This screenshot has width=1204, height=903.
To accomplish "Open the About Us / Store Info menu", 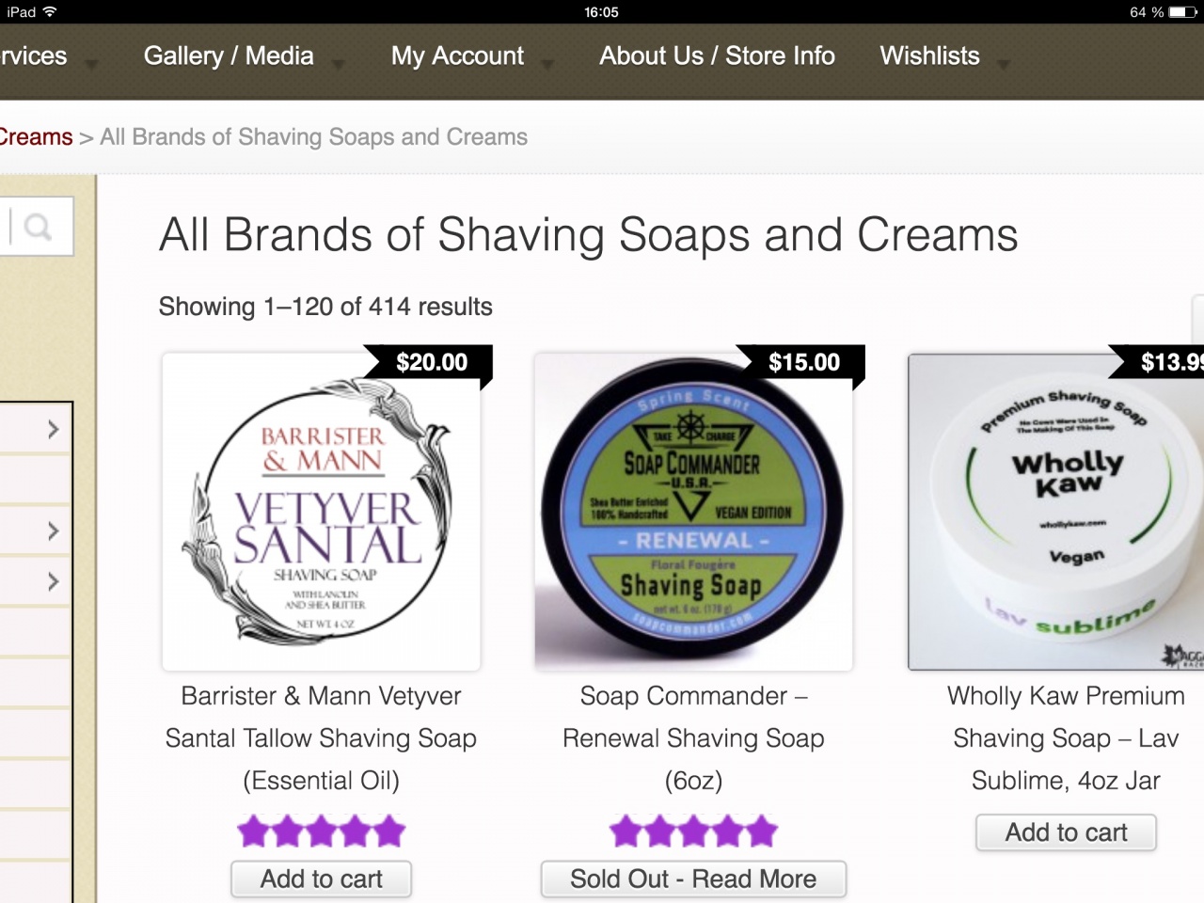I will tap(717, 56).
